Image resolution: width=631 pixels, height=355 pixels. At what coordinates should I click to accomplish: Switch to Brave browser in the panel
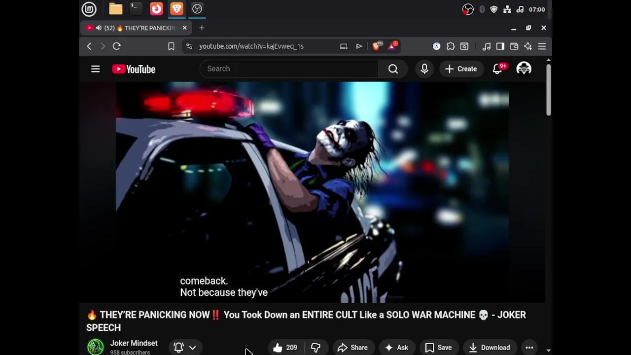(176, 9)
